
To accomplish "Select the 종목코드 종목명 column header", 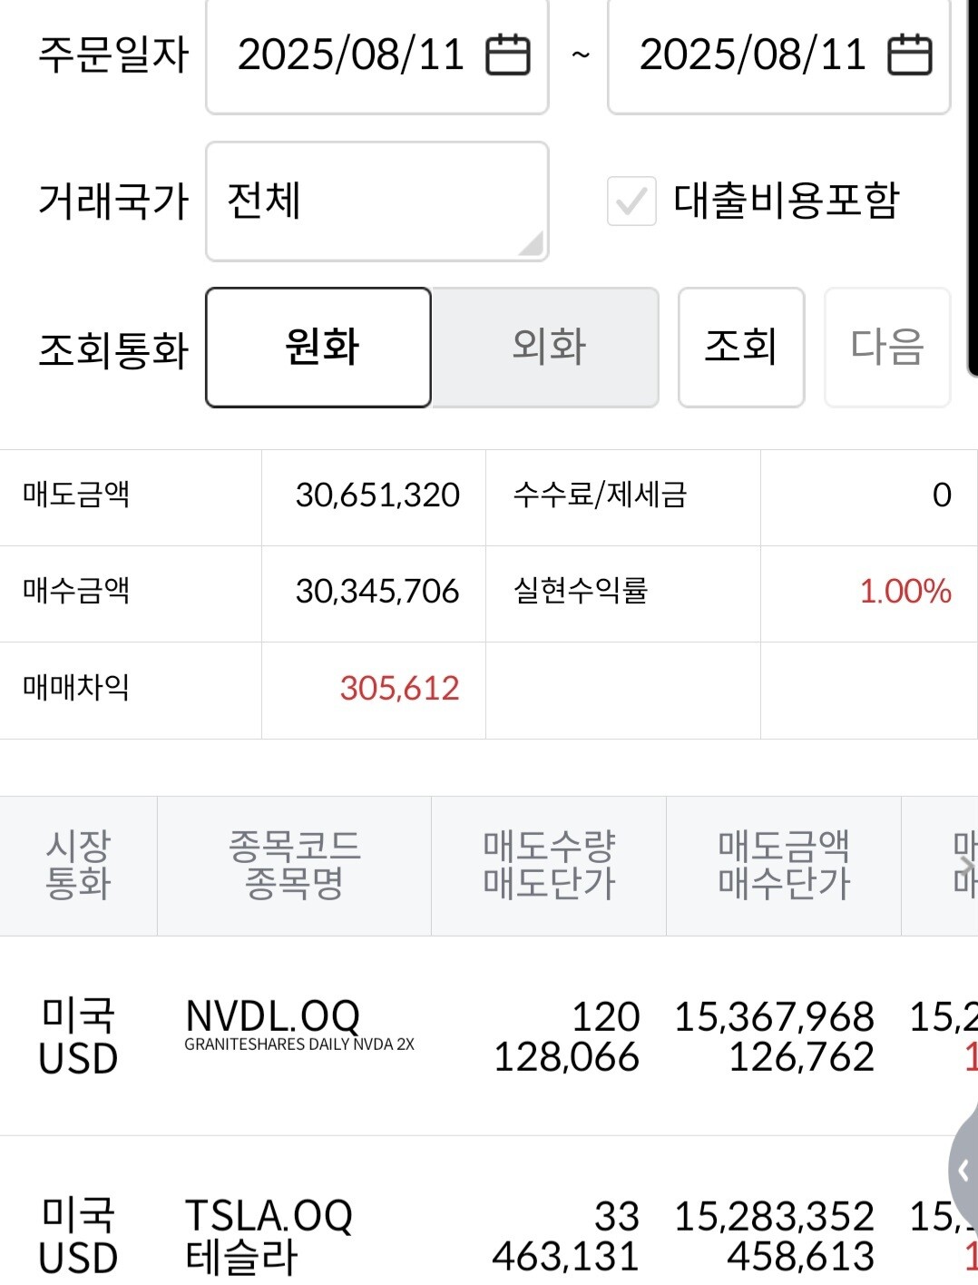I will tap(294, 865).
